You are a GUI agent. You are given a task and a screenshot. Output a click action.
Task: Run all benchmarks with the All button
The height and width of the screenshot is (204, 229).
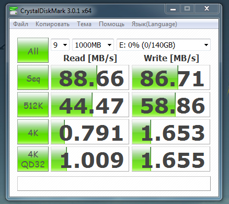(x=33, y=50)
